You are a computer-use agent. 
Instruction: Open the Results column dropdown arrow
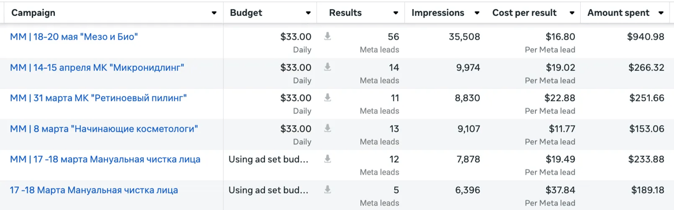click(x=396, y=13)
